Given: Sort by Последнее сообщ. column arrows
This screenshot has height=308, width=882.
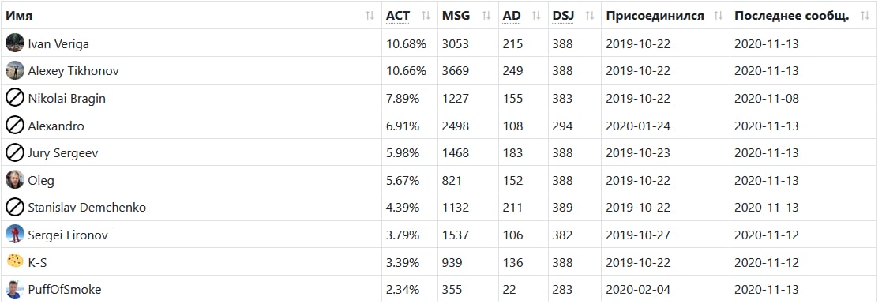Looking at the screenshot, I should [x=865, y=16].
